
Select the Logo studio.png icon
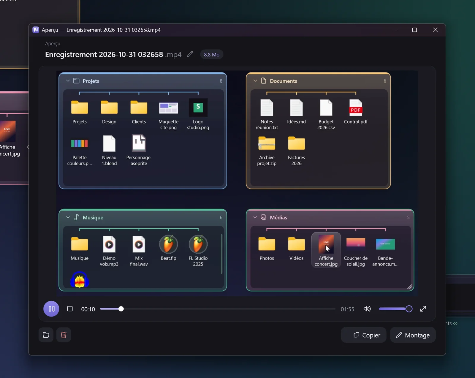pos(198,107)
